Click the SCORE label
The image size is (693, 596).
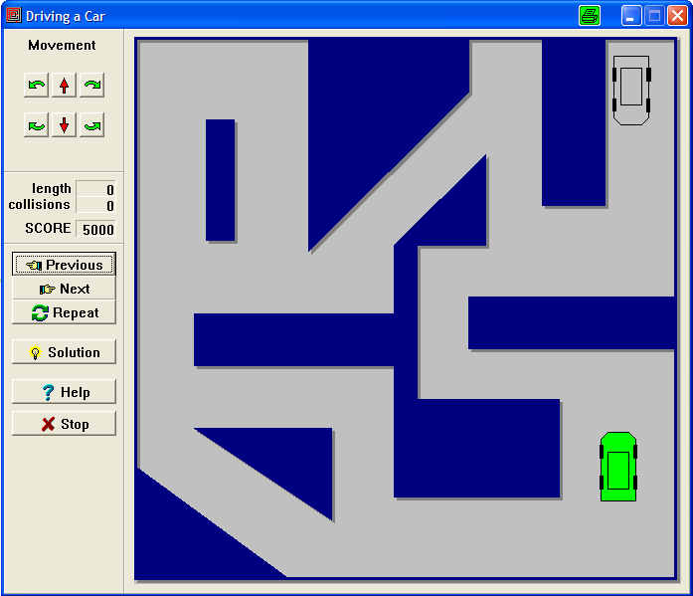[x=48, y=228]
